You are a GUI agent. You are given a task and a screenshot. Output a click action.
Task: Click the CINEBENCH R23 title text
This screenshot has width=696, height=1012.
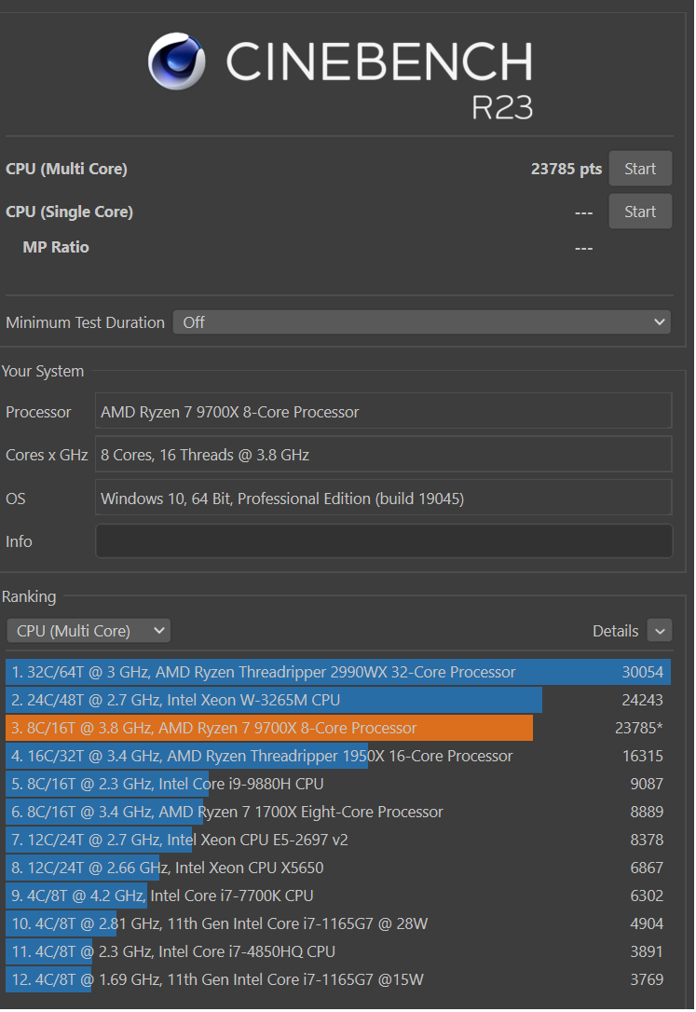tap(379, 63)
